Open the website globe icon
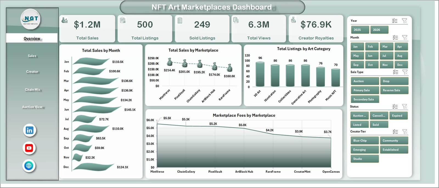 click(x=29, y=166)
